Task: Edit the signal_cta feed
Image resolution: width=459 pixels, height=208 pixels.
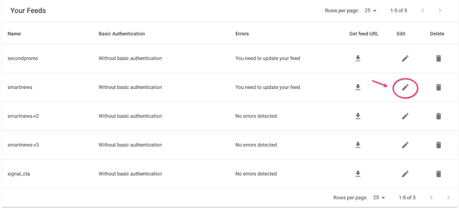Action: click(405, 174)
